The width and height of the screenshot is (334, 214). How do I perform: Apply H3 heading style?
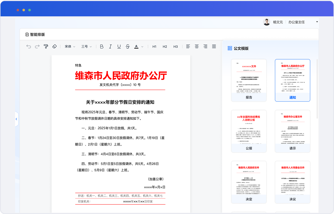(x=175, y=46)
